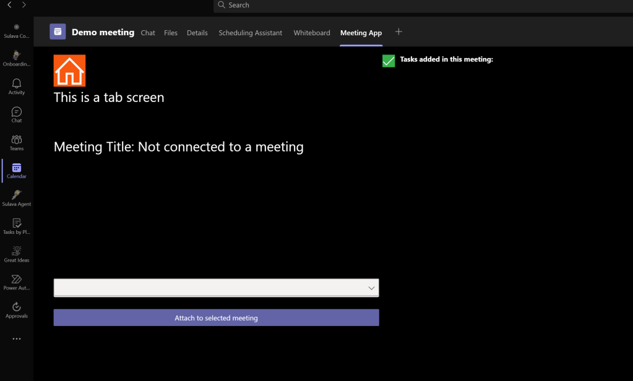This screenshot has height=381, width=633.
Task: Toggle the green tasks added checkbox
Action: coord(389,61)
